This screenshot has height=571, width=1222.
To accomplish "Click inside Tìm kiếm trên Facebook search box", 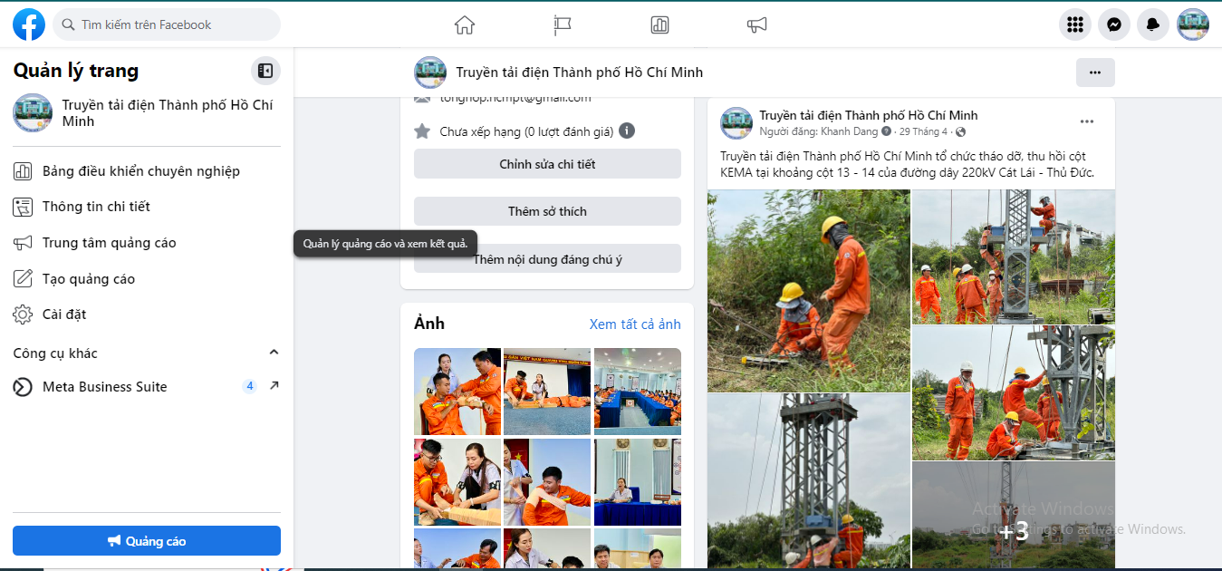I will (167, 24).
